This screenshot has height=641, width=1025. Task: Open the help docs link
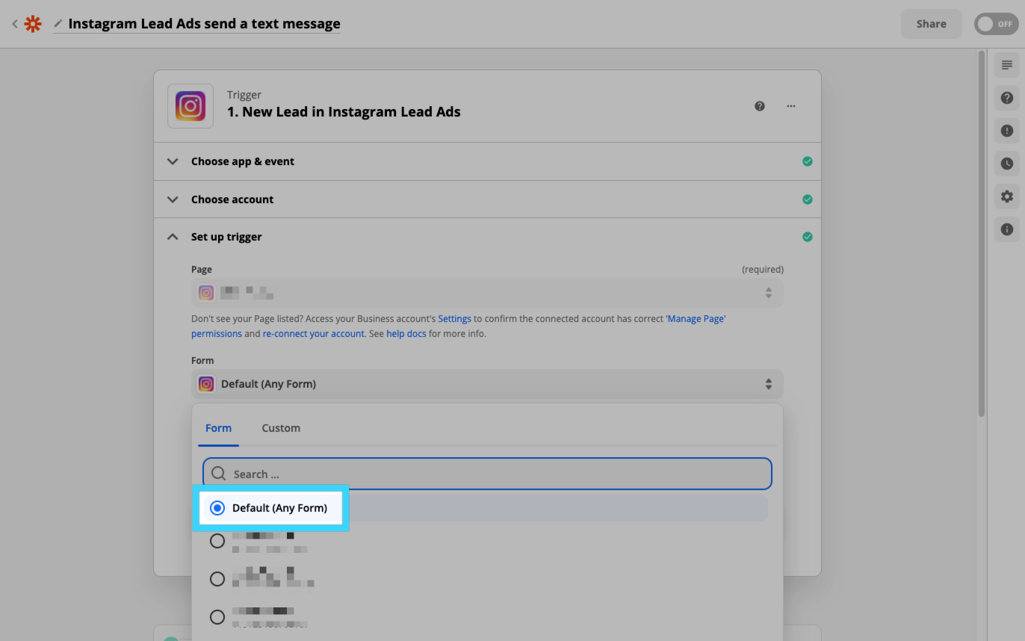point(406,333)
